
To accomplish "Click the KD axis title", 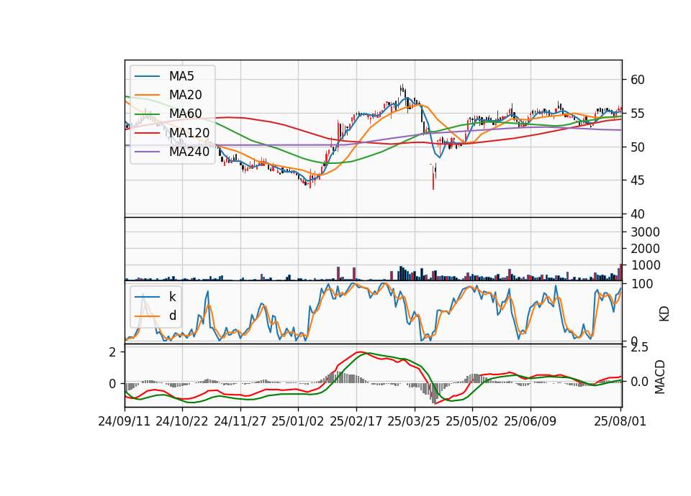I will click(664, 314).
